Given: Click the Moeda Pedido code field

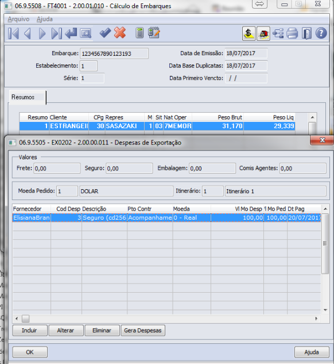Looking at the screenshot, I should click(67, 191).
